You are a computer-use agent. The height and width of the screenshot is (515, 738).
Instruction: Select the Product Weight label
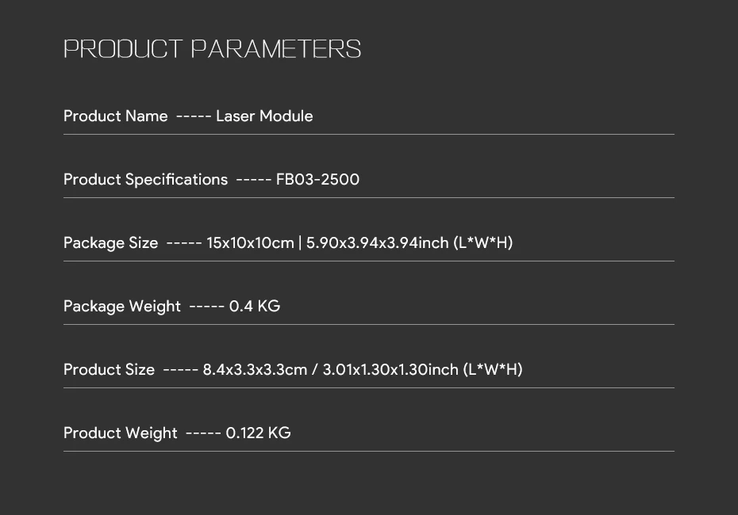[120, 433]
